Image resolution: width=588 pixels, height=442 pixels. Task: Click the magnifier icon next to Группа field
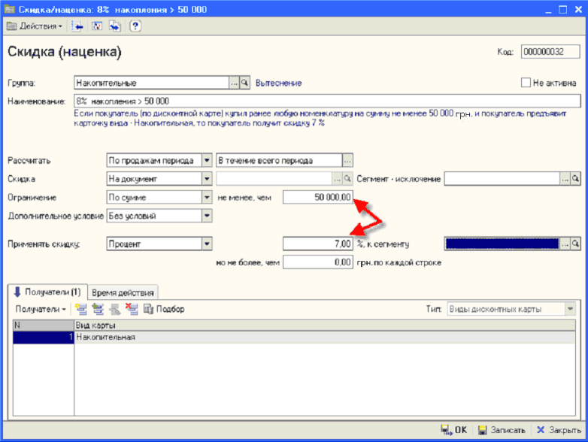click(244, 83)
